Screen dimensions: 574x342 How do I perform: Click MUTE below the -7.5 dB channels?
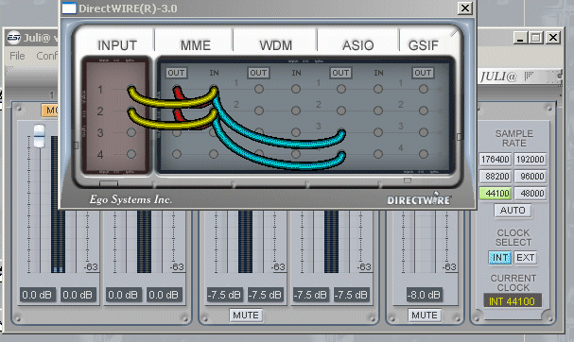246,316
